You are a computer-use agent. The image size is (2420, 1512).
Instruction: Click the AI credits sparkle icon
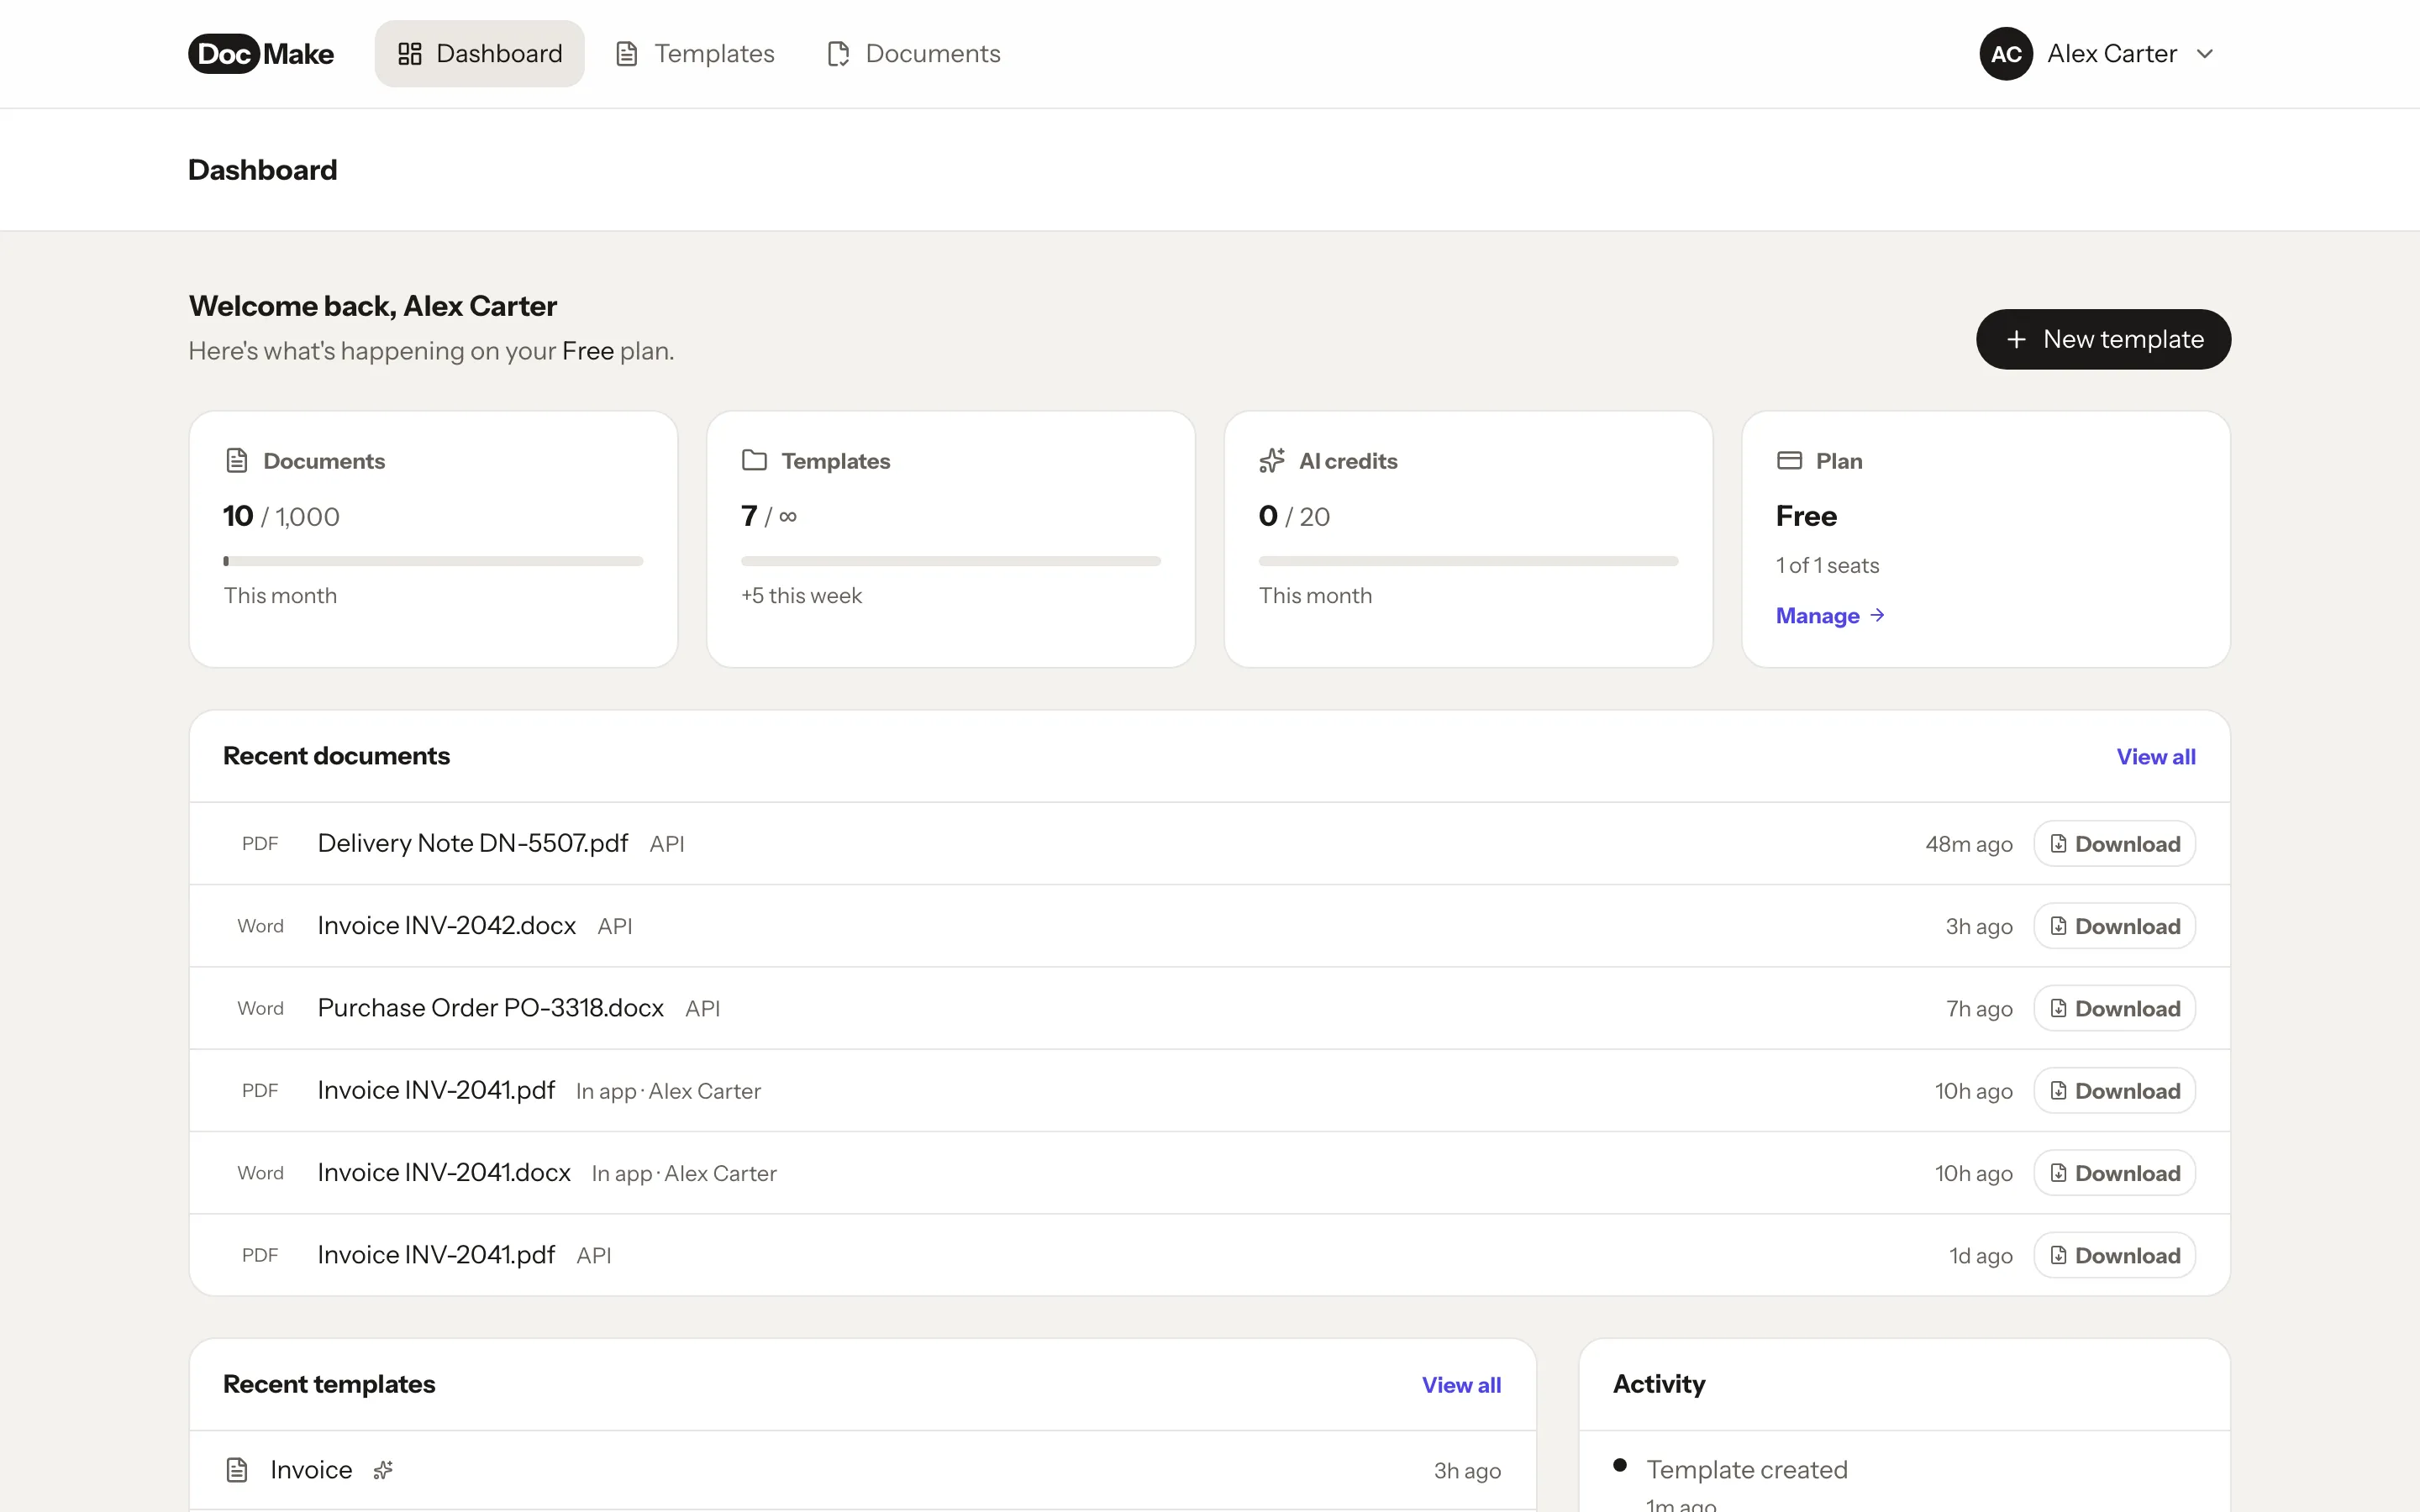coord(1272,461)
